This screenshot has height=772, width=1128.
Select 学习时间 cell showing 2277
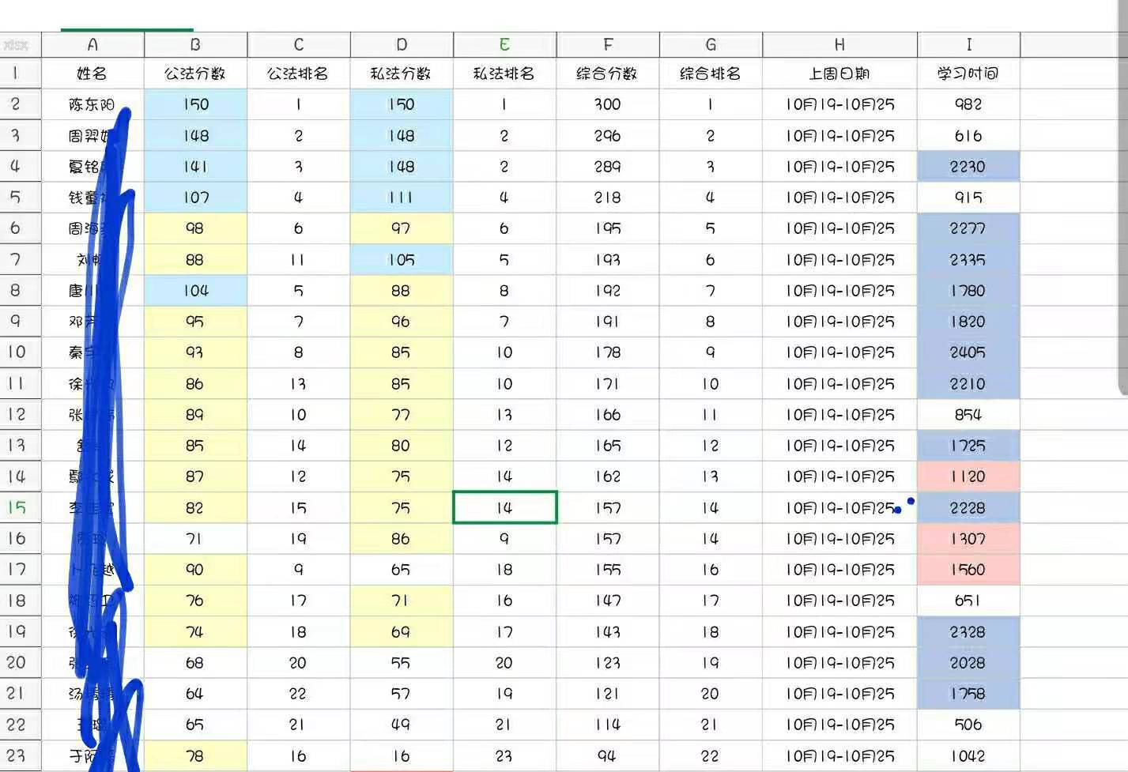tap(968, 228)
